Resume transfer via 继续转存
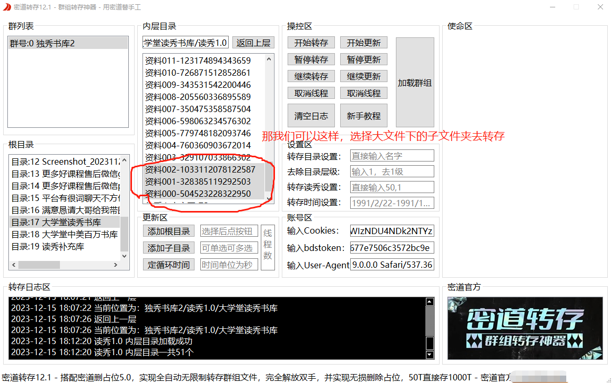612x383 pixels. click(x=311, y=76)
